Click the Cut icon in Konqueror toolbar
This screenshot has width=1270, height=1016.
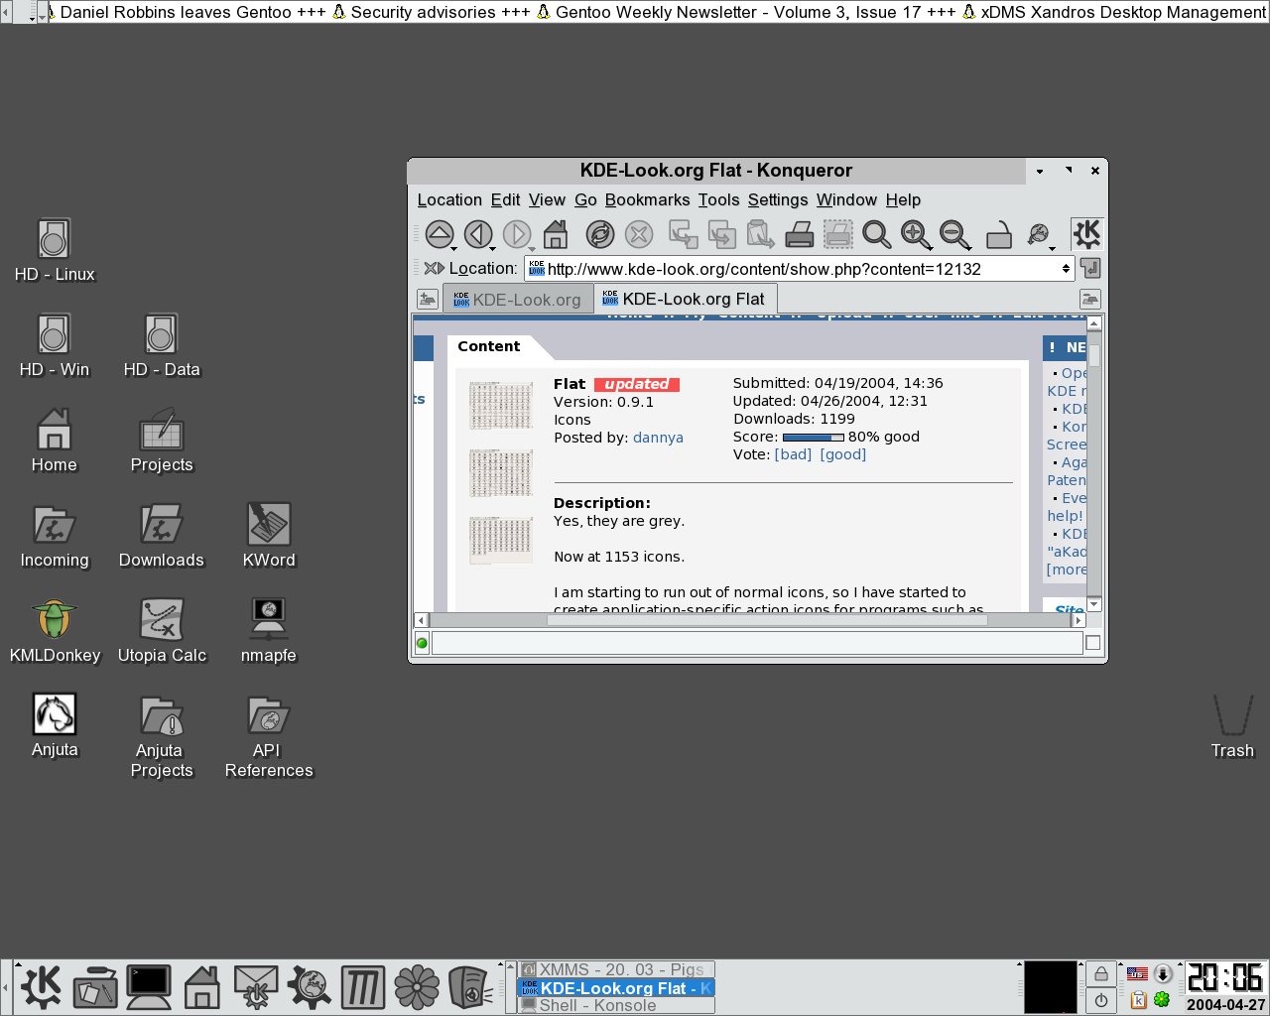pyautogui.click(x=683, y=234)
